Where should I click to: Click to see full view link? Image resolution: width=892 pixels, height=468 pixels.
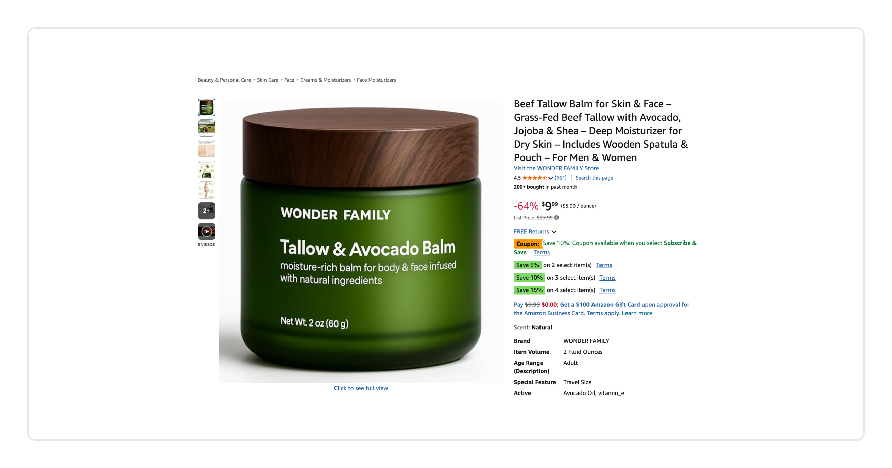coord(361,388)
